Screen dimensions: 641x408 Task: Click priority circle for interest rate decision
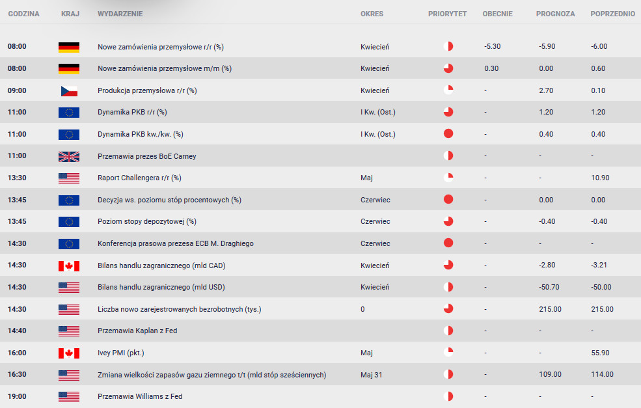coord(448,200)
